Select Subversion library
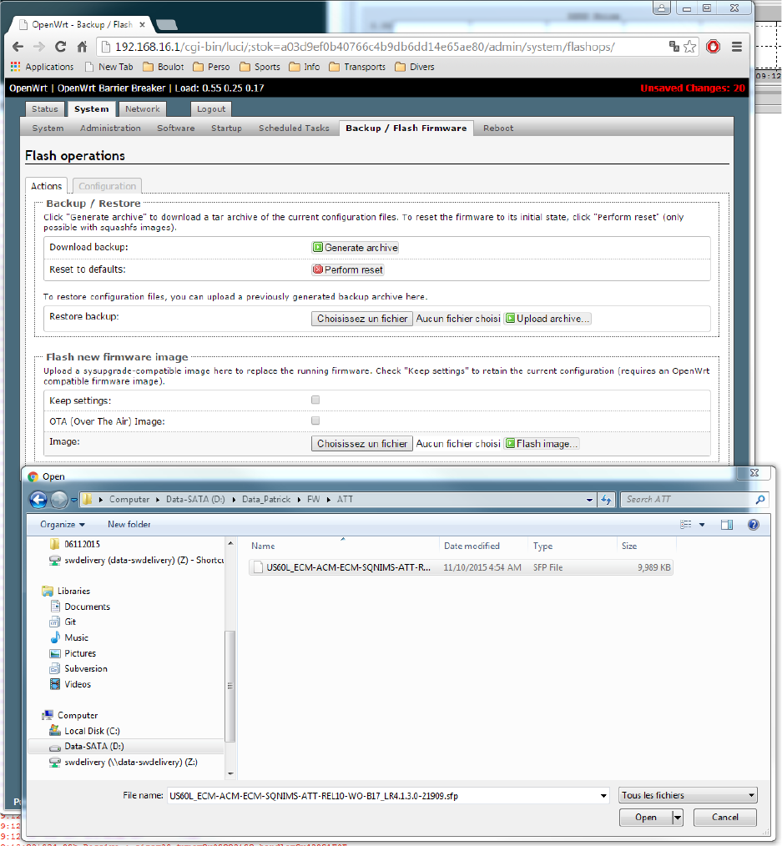Screen dimensions: 782x846 click(x=86, y=668)
